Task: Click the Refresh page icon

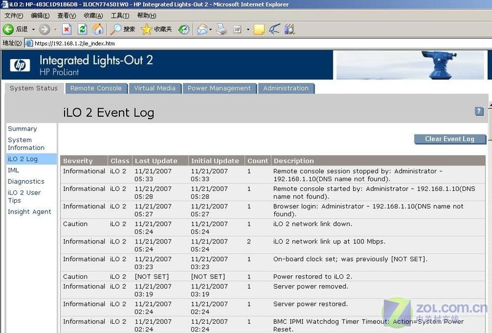Action: tap(82, 29)
